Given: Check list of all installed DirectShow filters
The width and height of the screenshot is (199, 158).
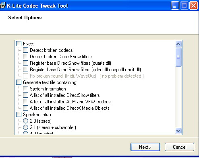Looking at the screenshot, I should [x=25, y=95].
